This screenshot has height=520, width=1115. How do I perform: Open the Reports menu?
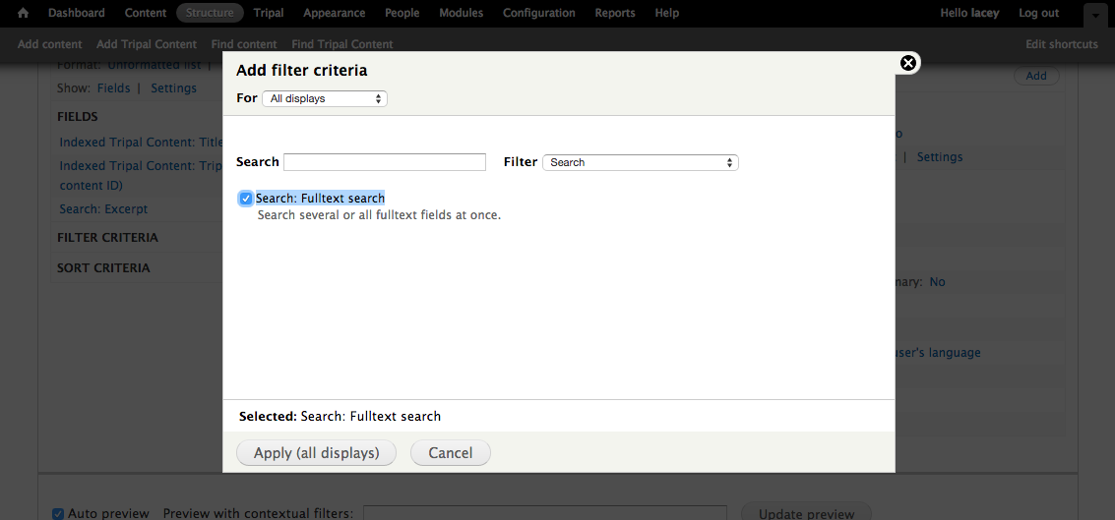(x=615, y=13)
